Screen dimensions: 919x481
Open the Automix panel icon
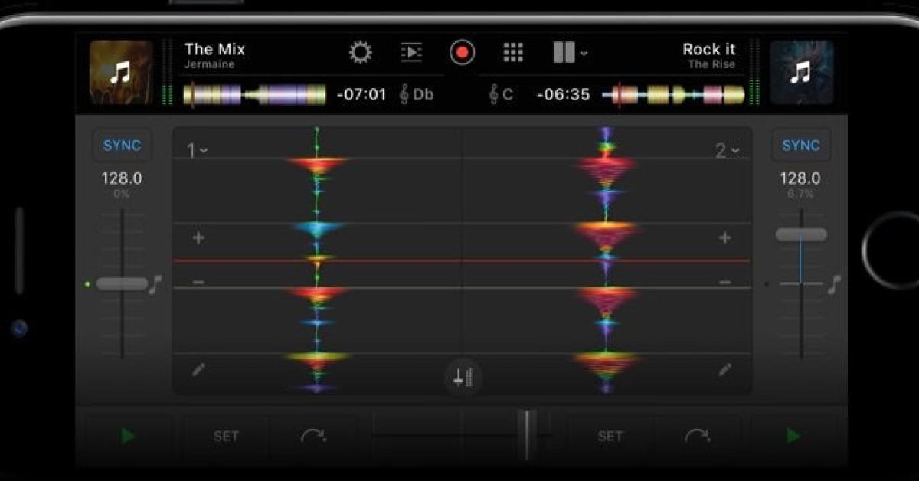413,52
